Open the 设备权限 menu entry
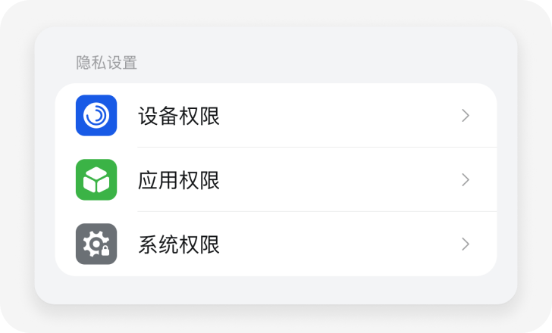This screenshot has width=552, height=333. 179,116
